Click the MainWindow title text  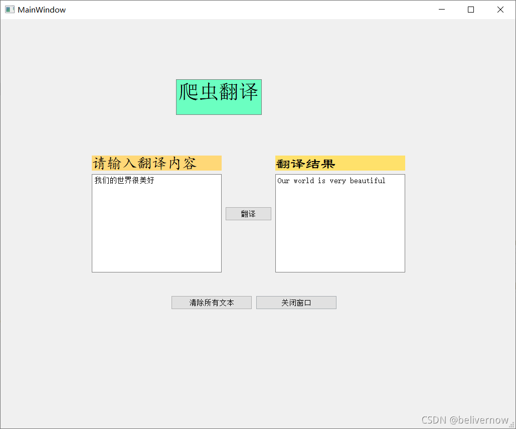tap(41, 9)
